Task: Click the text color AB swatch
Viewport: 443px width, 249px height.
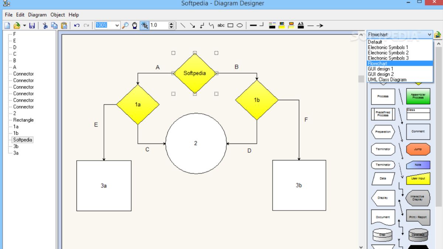Action: pos(301,25)
